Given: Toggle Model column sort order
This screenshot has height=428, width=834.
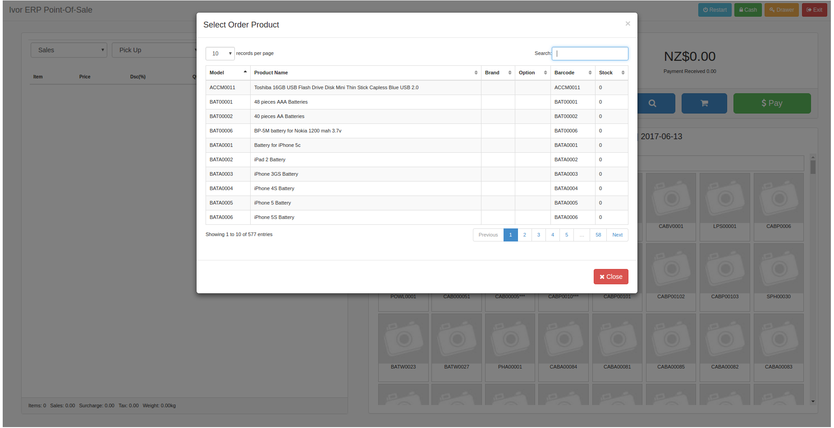Looking at the screenshot, I should 228,73.
